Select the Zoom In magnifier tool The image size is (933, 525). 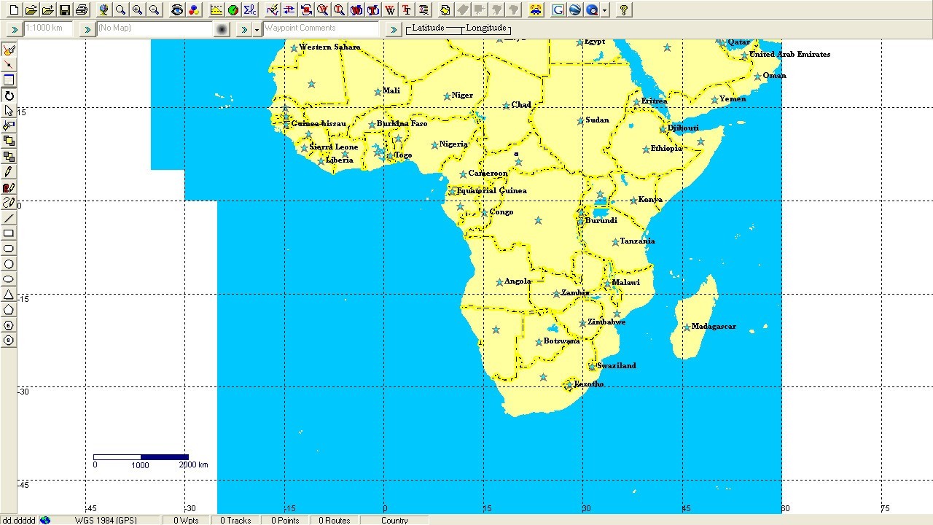click(x=137, y=10)
